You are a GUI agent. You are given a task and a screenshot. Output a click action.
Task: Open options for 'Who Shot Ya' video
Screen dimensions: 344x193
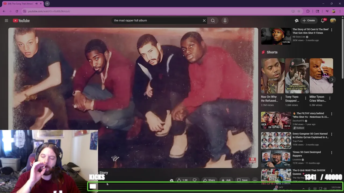[x=331, y=114]
